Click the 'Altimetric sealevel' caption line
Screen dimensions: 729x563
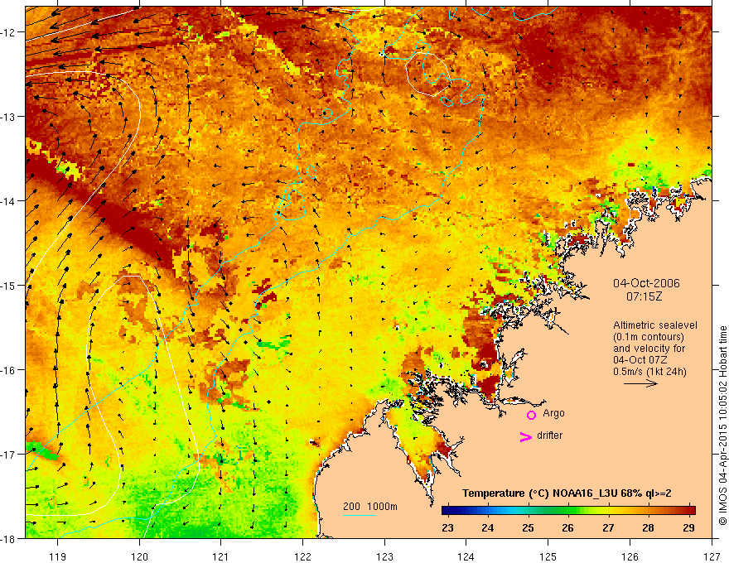tap(655, 325)
